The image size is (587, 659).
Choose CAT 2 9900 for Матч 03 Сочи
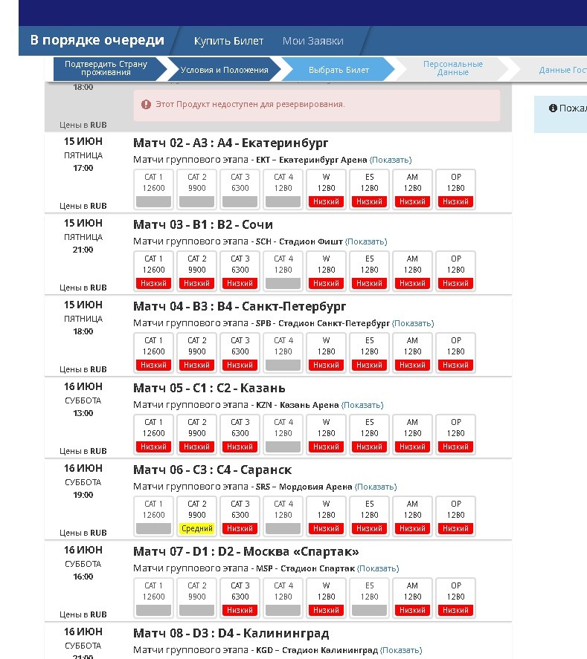pos(197,270)
